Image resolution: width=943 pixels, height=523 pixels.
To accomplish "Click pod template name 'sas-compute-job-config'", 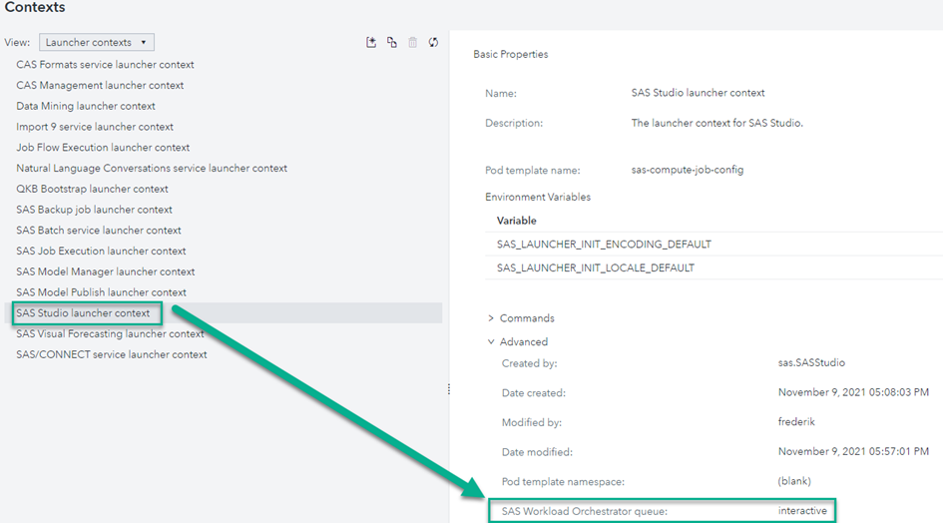I will coord(688,170).
